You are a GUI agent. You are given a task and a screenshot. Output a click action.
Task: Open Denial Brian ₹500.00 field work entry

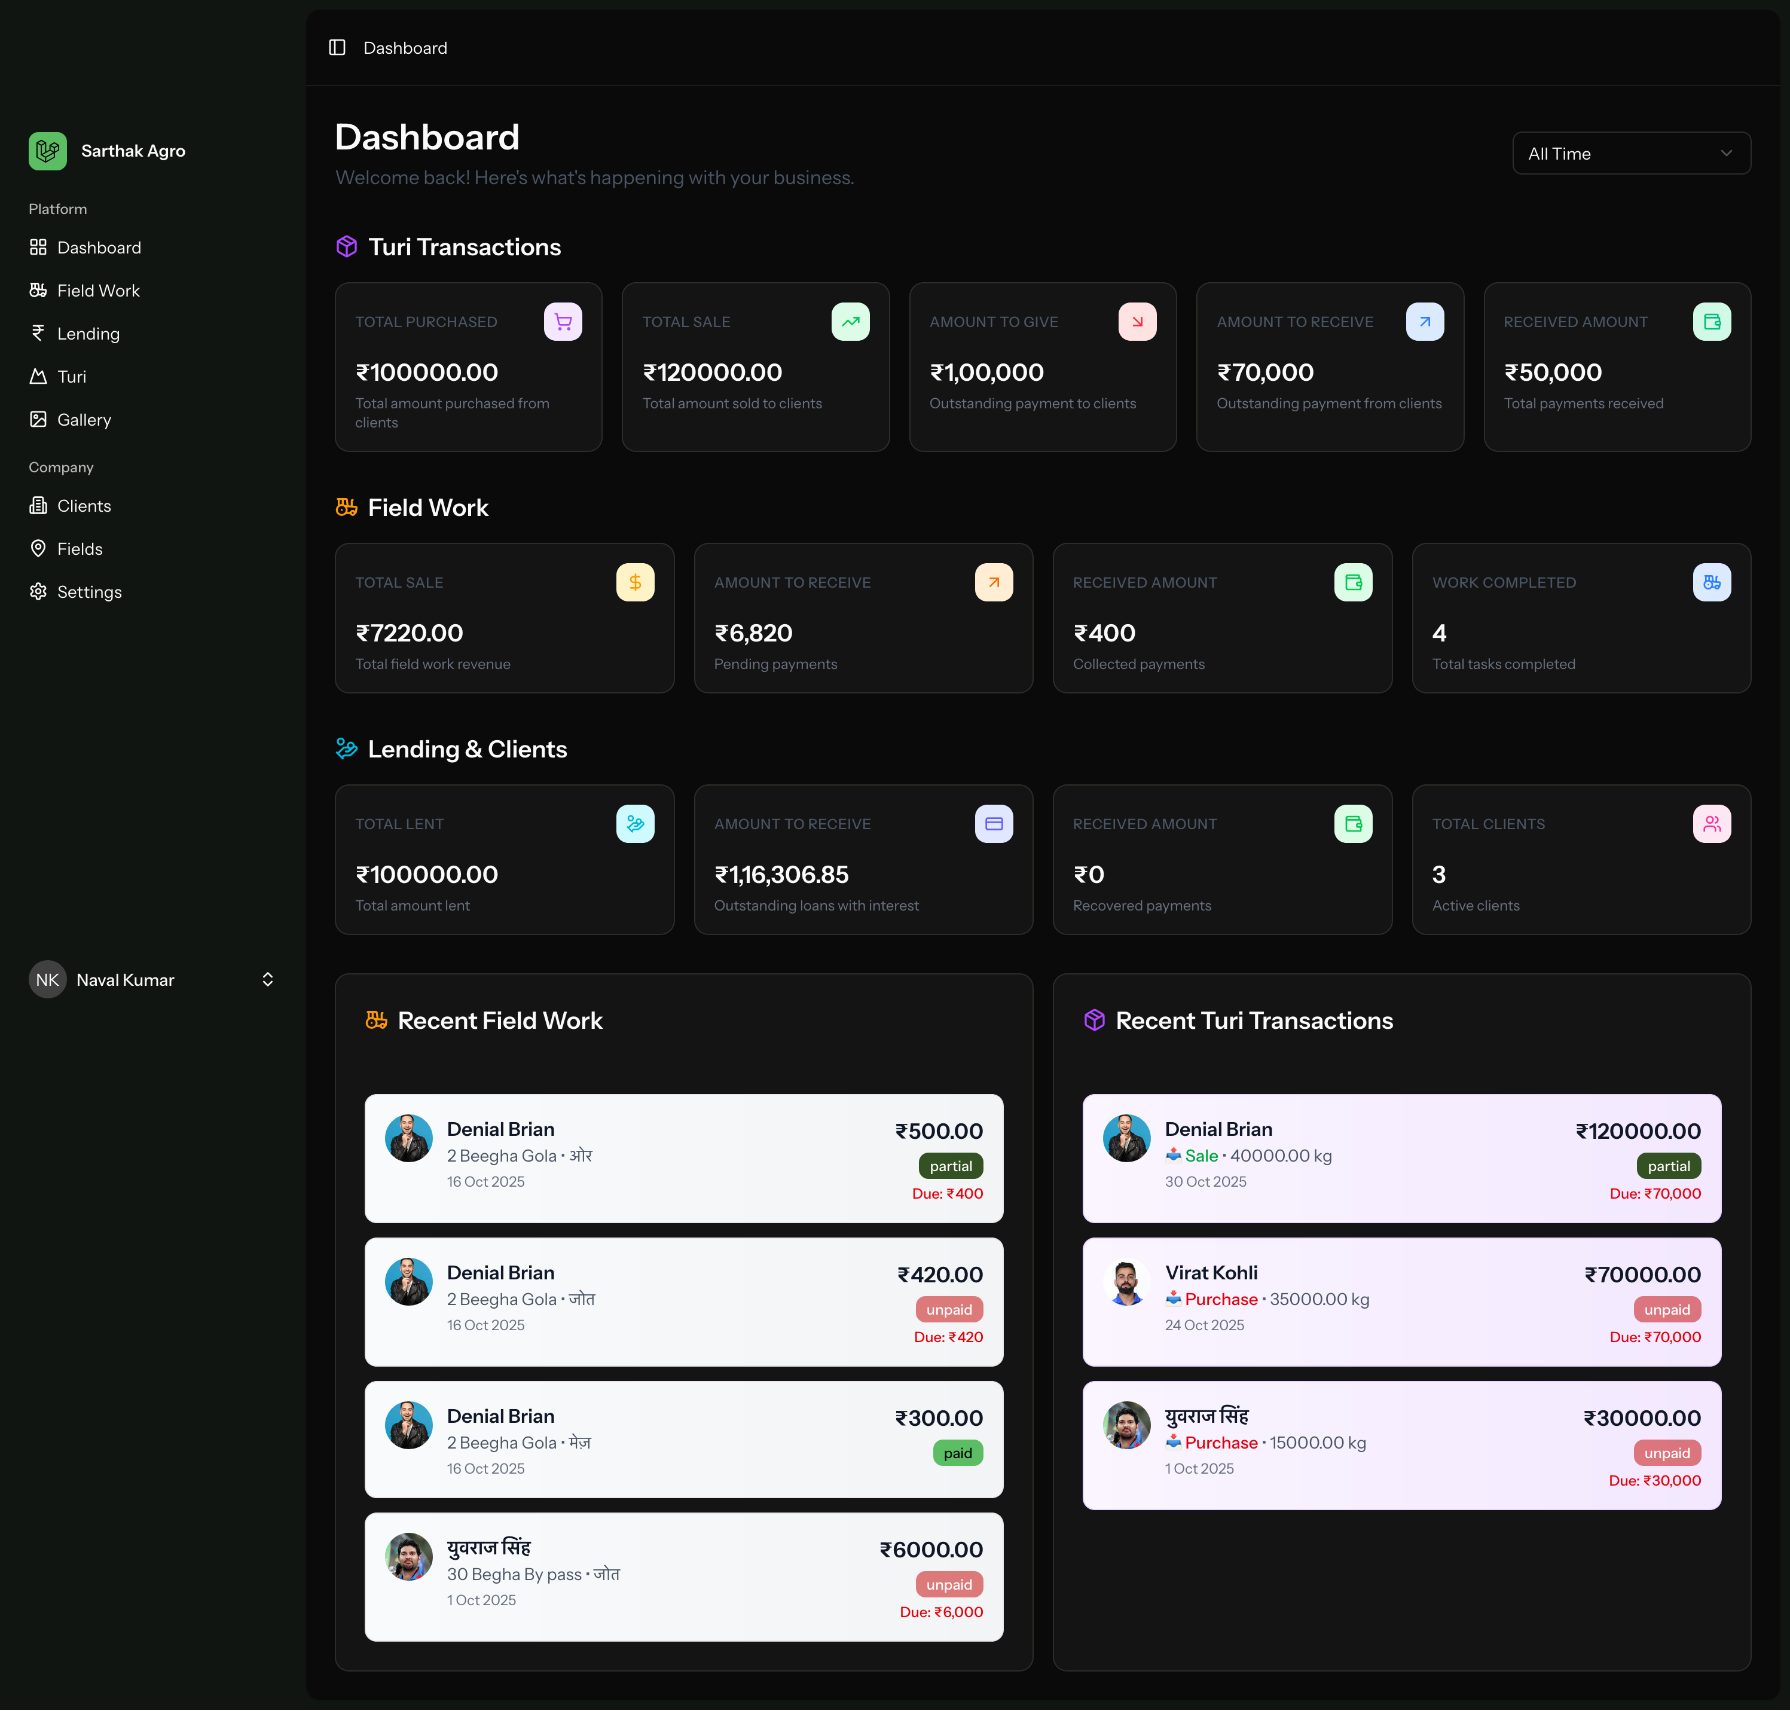coord(683,1158)
